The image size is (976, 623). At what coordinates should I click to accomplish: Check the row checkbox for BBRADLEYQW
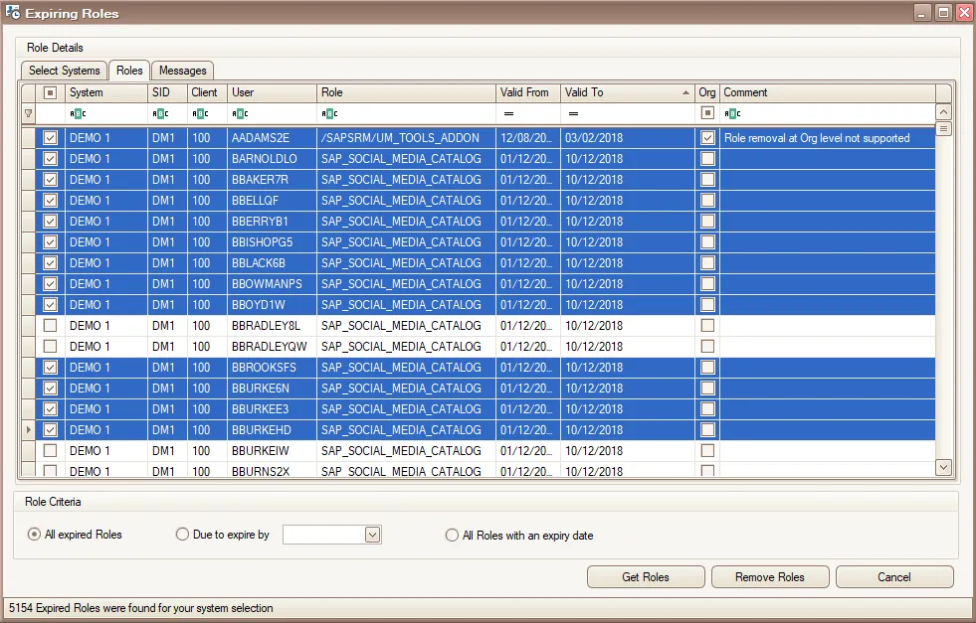click(x=51, y=347)
